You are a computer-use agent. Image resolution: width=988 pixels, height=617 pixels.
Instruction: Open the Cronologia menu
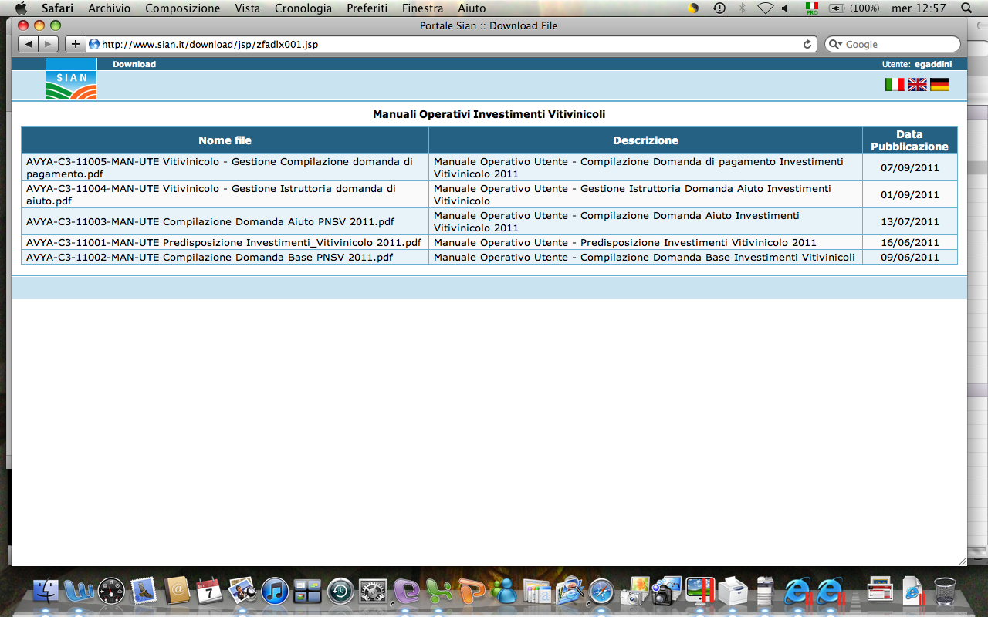pyautogui.click(x=303, y=8)
